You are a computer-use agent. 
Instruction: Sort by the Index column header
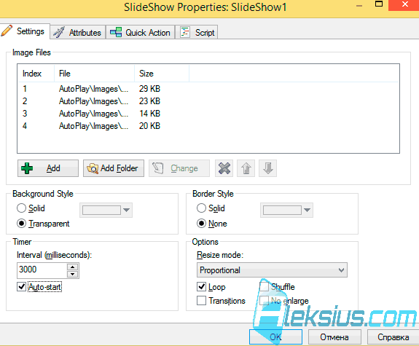36,74
